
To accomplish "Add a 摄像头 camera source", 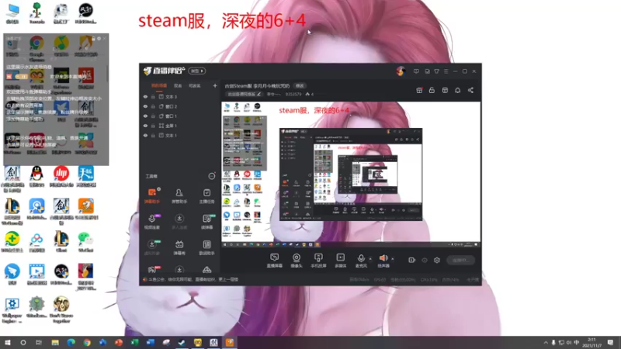I will tap(297, 261).
